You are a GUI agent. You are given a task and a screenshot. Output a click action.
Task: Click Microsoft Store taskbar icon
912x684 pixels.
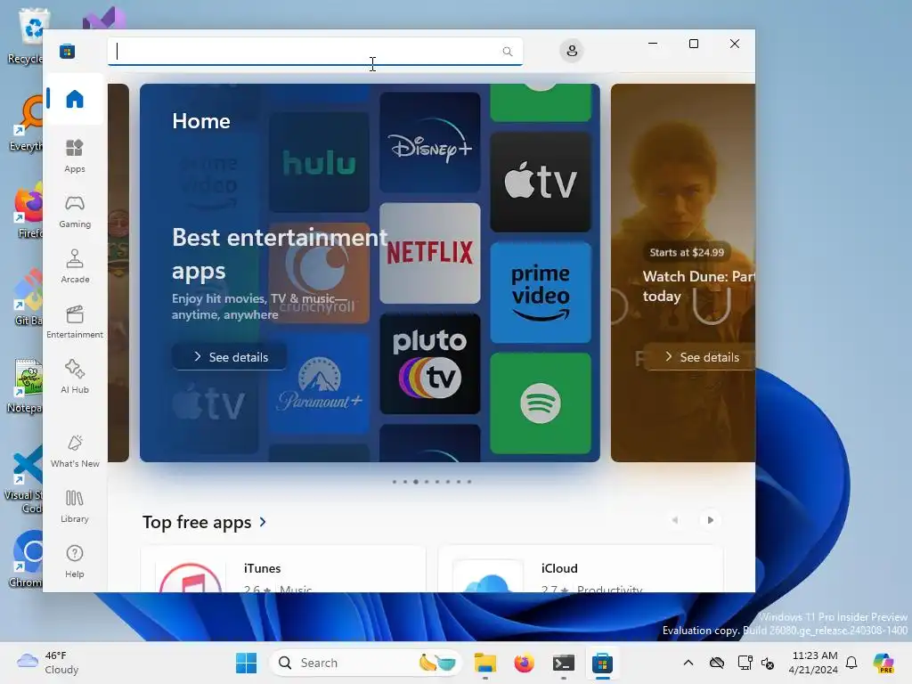[x=602, y=663]
